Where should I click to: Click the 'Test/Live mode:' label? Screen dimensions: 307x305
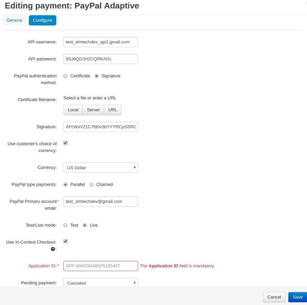coord(41,225)
